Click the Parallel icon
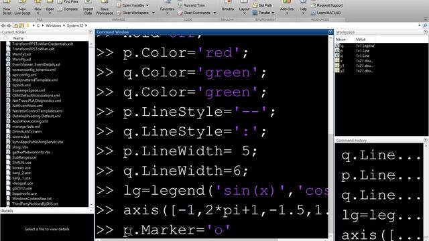Image resolution: width=429 pixels, height=241 pixels. coord(255,13)
